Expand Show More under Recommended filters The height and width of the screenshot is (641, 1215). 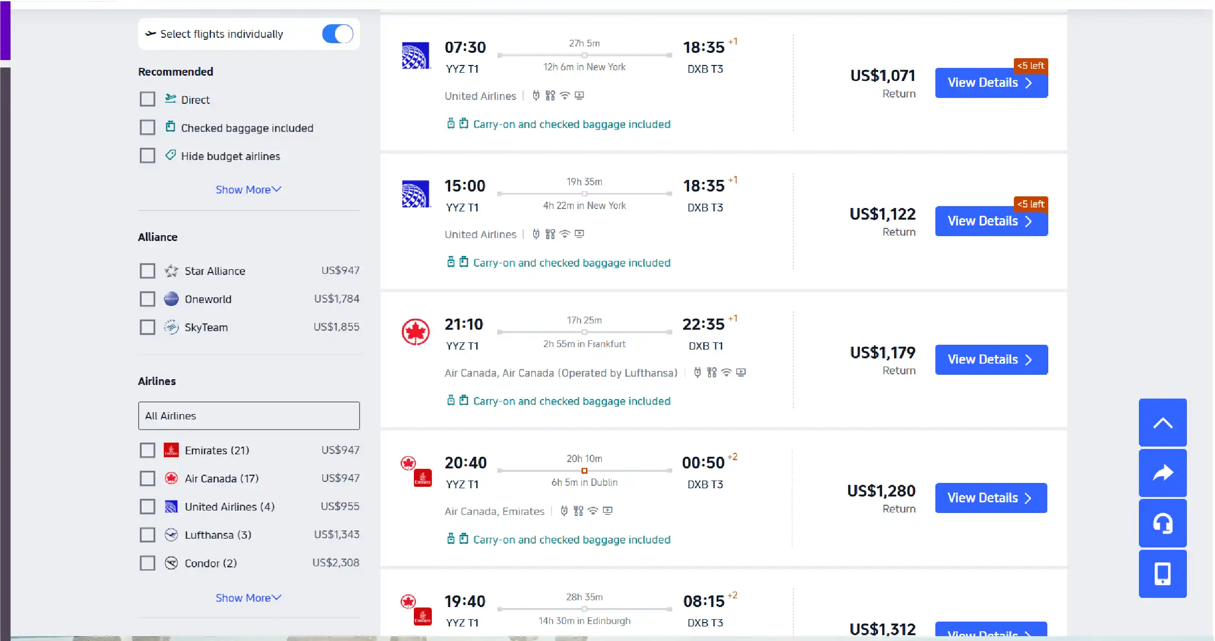tap(248, 190)
